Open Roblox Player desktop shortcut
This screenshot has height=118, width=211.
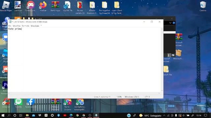(x=6, y=6)
